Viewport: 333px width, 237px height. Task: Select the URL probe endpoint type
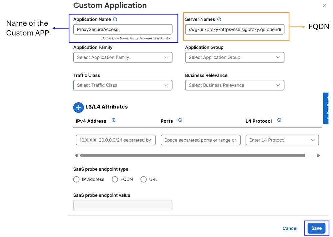(x=143, y=179)
